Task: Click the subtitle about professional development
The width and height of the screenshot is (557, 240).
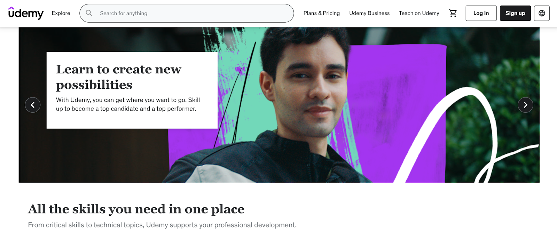Action: [x=162, y=225]
